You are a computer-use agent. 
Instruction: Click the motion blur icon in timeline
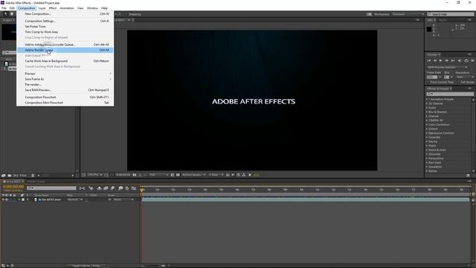[x=112, y=188]
